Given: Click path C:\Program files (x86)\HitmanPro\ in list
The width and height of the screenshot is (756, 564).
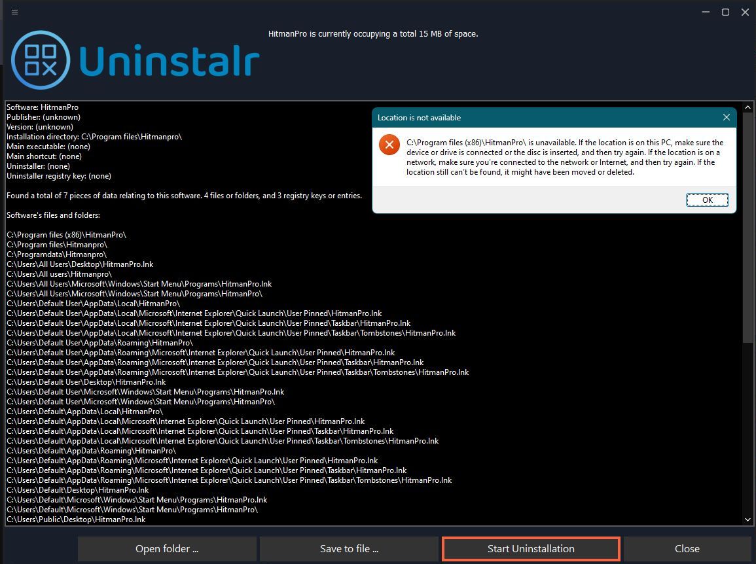Looking at the screenshot, I should coord(67,235).
